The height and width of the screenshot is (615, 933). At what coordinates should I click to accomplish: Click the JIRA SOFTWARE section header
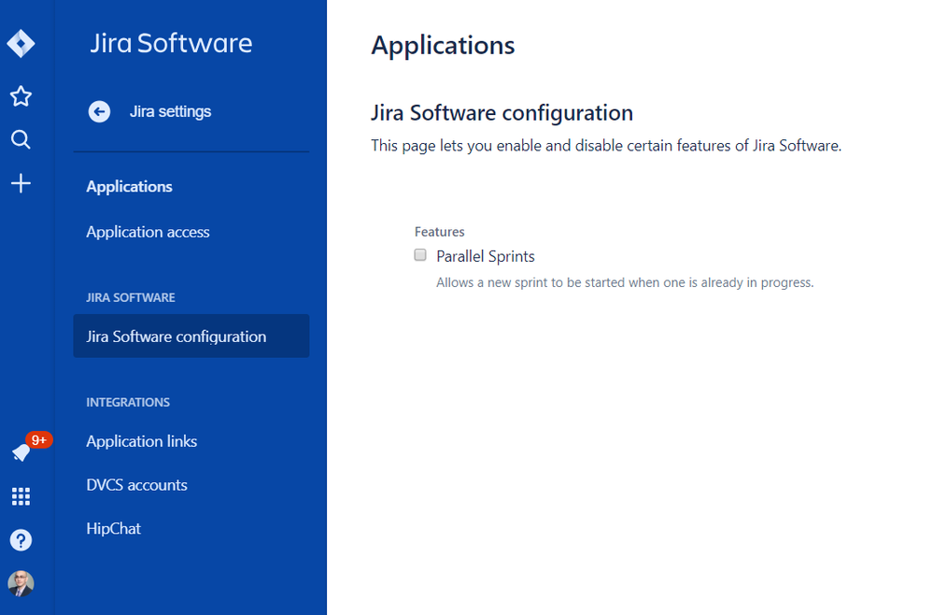point(131,297)
